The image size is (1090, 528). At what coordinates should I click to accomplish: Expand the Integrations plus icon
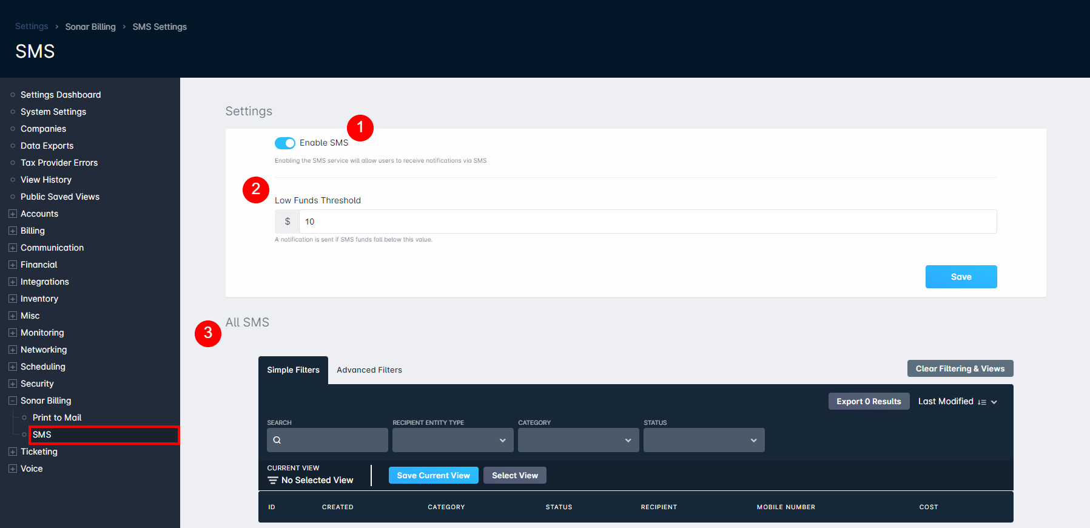[13, 282]
